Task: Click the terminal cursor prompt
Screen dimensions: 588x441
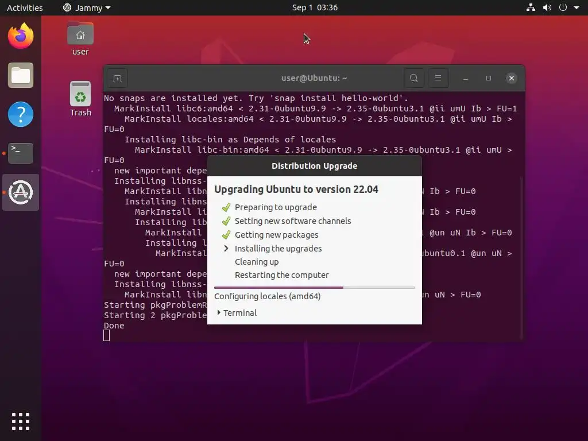Action: click(106, 335)
